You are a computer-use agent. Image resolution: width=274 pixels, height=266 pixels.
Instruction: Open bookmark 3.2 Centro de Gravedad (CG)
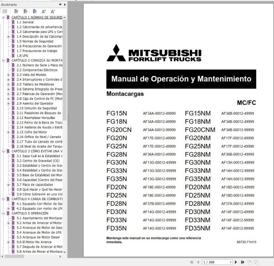pyautogui.click(x=38, y=161)
